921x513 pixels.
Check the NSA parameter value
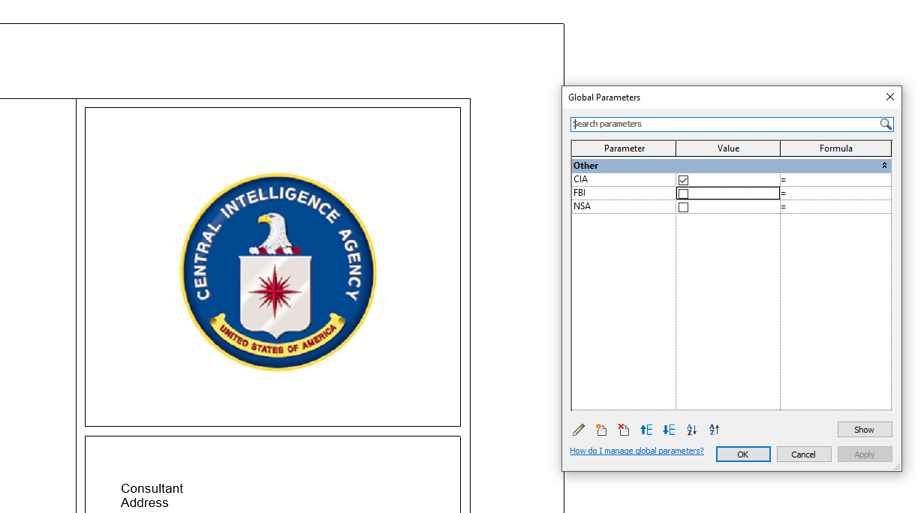(x=683, y=206)
